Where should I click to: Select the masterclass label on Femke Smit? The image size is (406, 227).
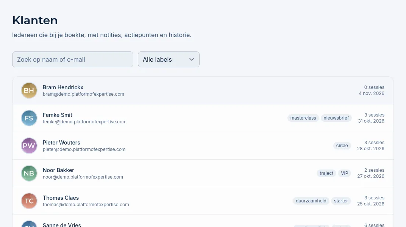[303, 118]
